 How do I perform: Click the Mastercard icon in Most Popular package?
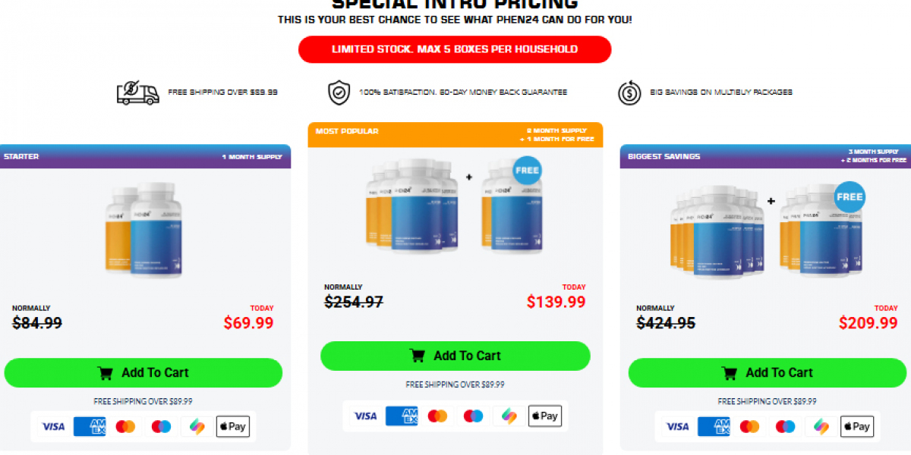(437, 416)
